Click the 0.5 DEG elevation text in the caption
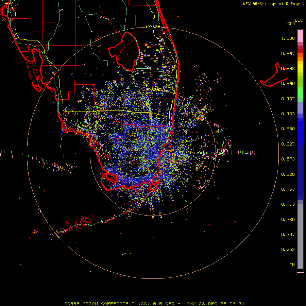The image size is (306, 306). pyautogui.click(x=164, y=304)
